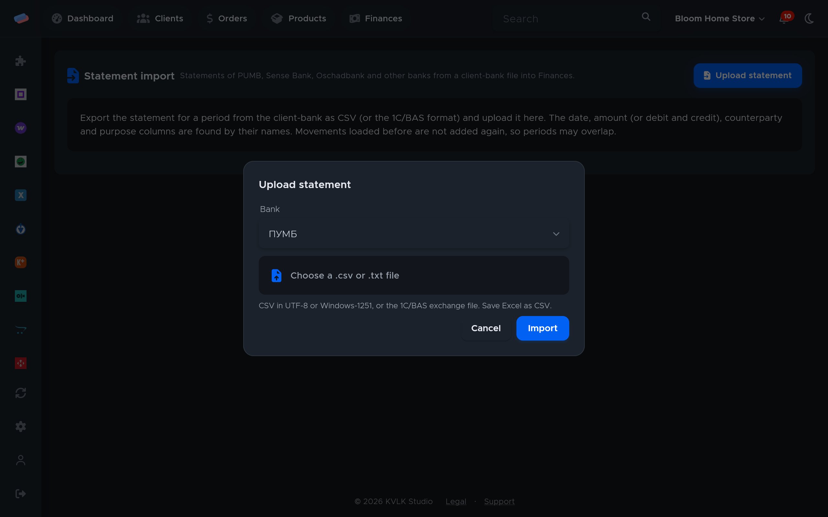Click the Bank field label
Image resolution: width=828 pixels, height=517 pixels.
270,209
